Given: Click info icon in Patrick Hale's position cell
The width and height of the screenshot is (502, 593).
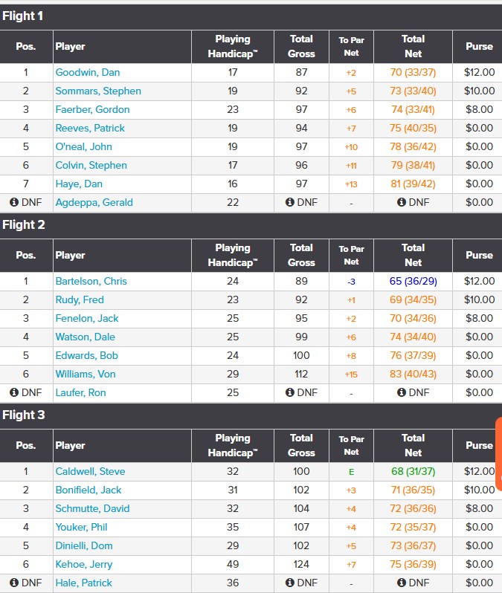Looking at the screenshot, I should coord(14,583).
